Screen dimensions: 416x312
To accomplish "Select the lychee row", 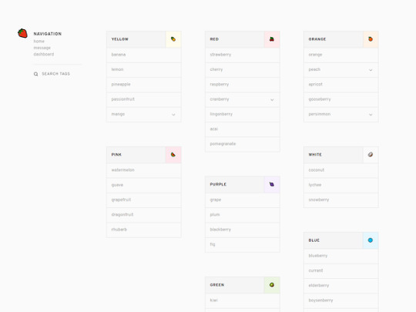I will tap(341, 185).
